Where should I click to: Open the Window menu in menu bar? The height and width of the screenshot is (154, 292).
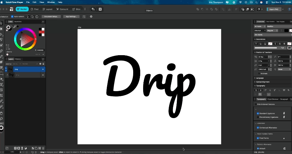point(51,2)
